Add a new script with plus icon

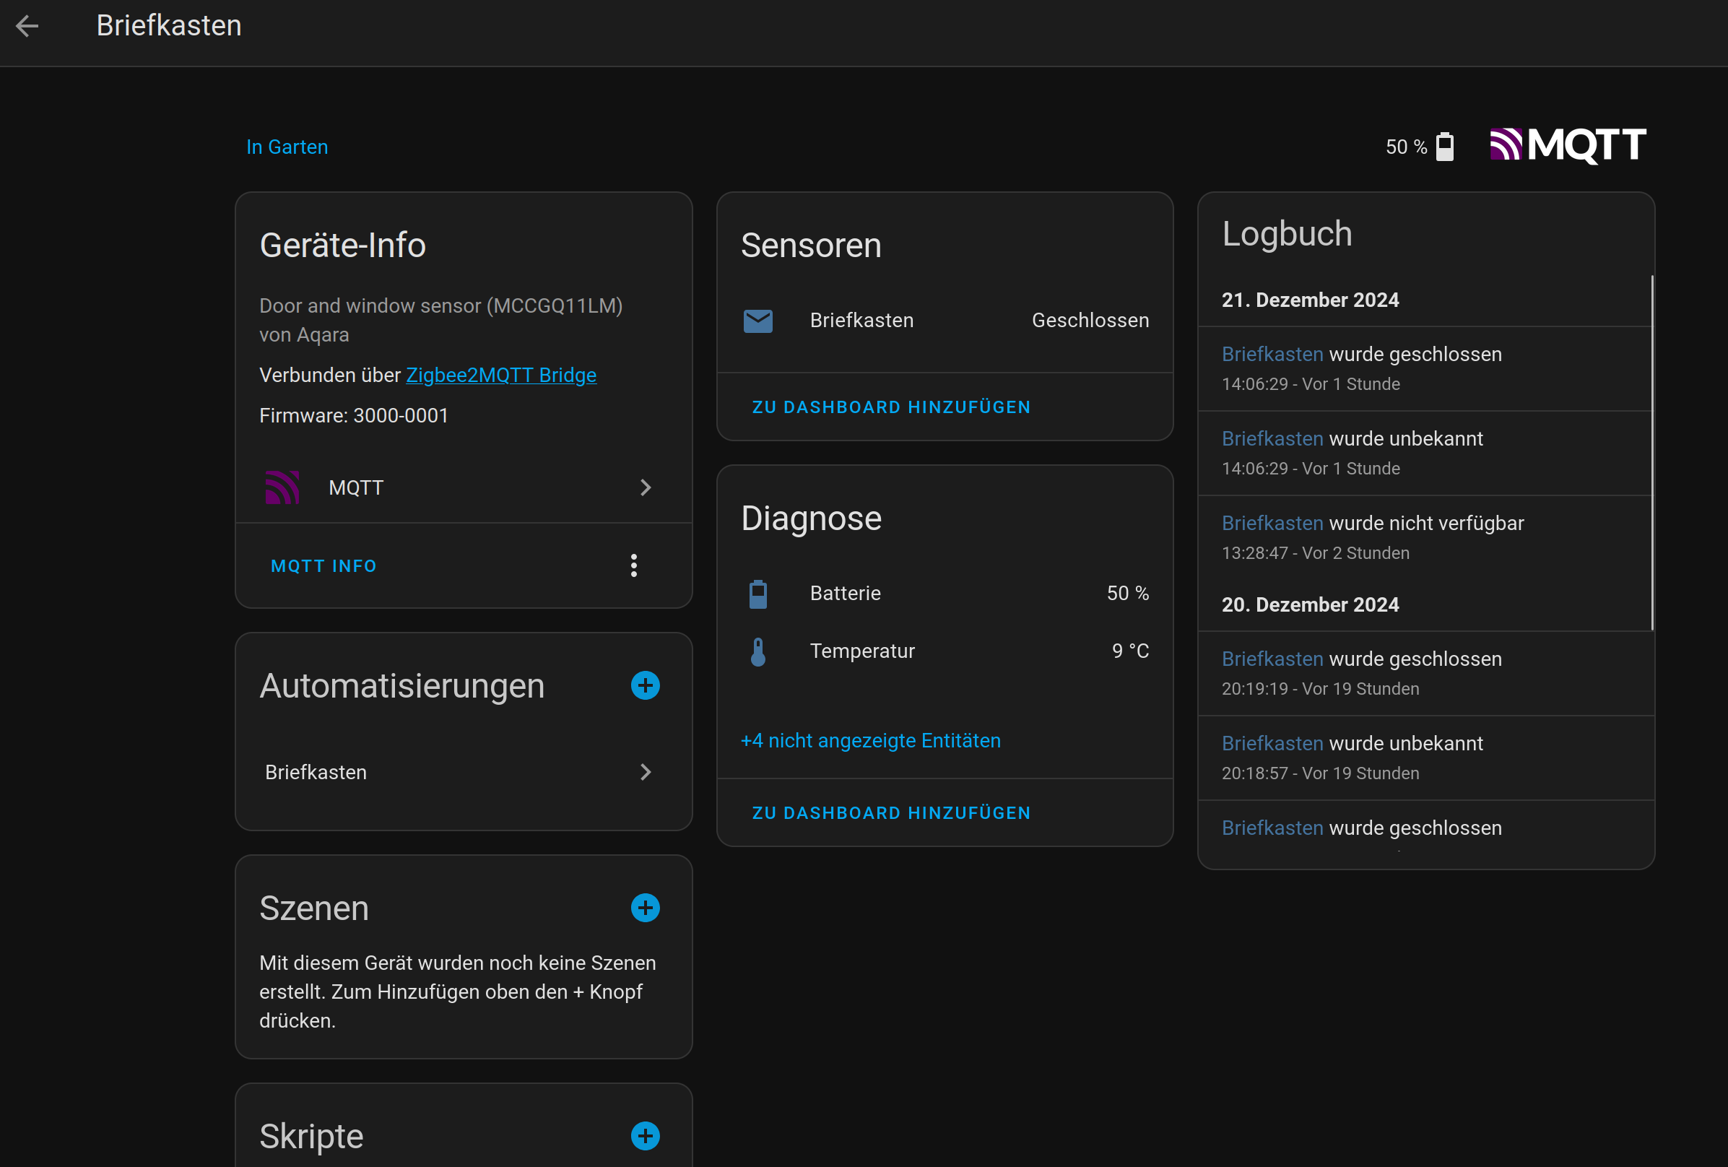646,1136
